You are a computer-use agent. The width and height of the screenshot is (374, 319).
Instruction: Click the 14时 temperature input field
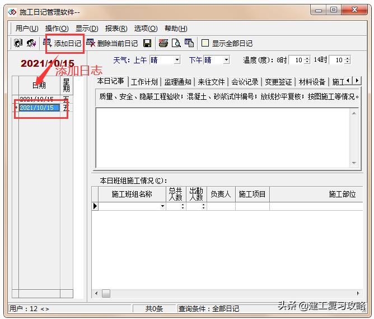(337, 60)
